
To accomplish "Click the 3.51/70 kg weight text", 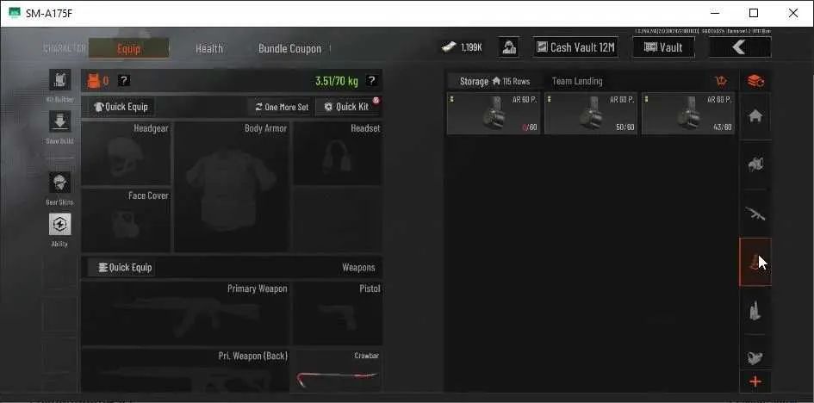I will [337, 81].
